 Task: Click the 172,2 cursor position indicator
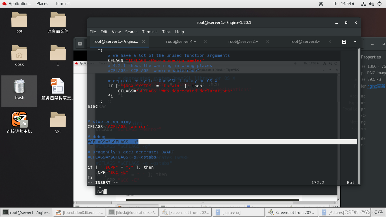tap(318, 183)
